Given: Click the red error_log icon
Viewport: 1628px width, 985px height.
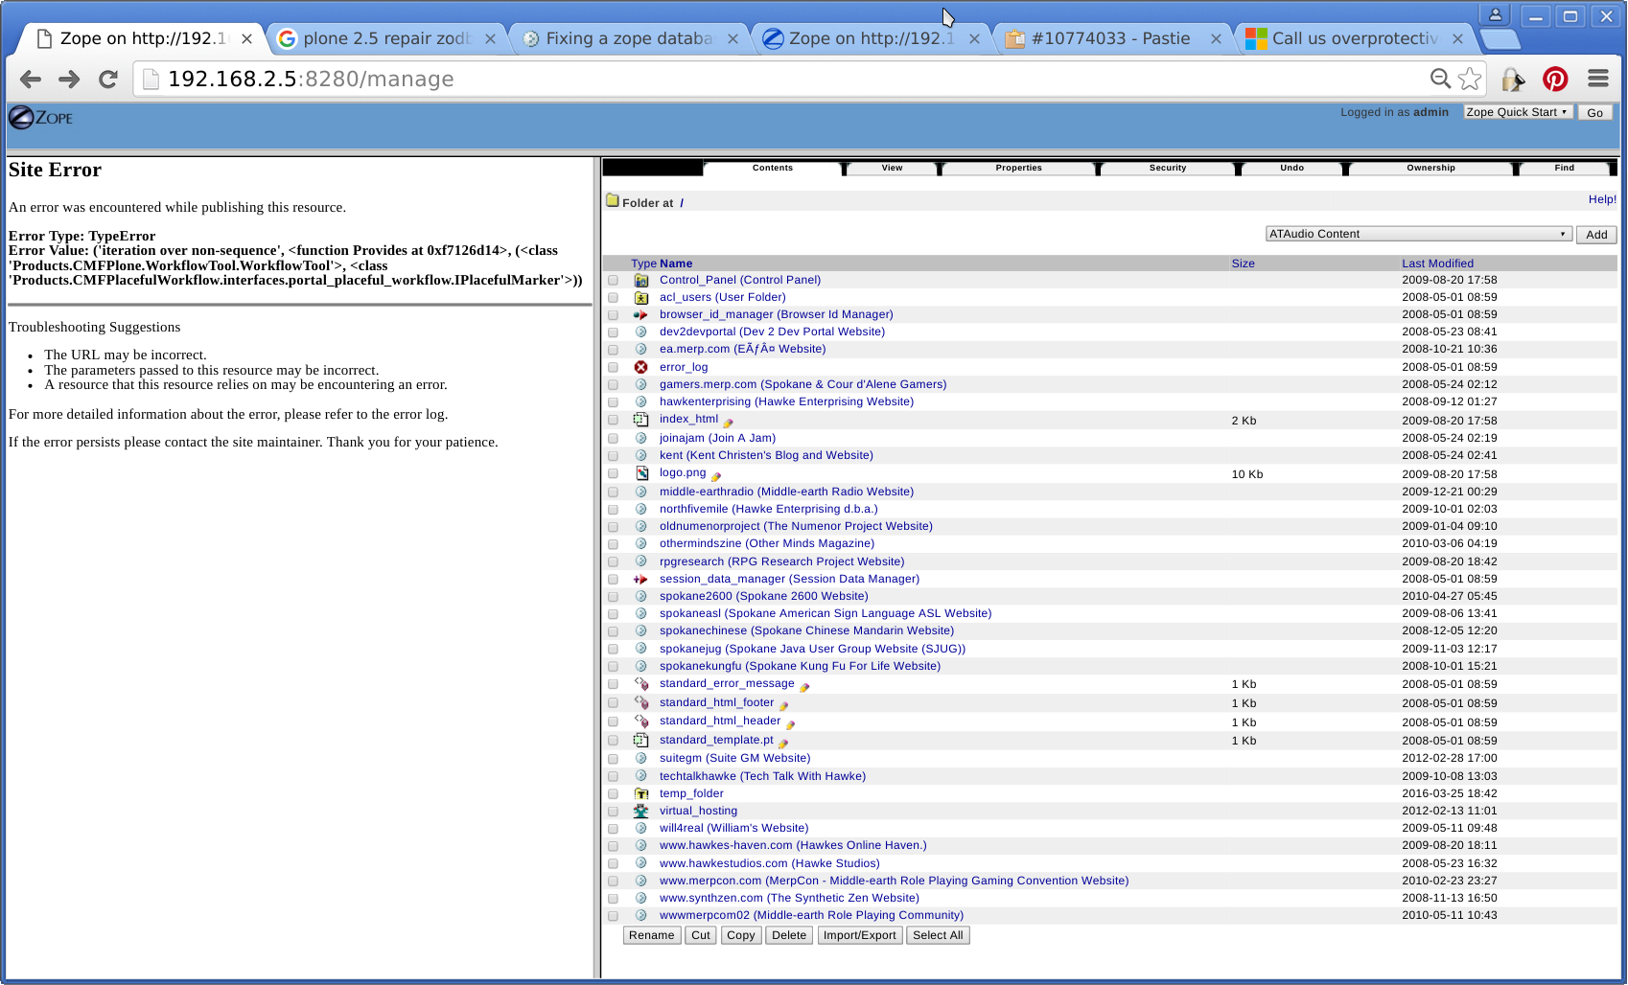Looking at the screenshot, I should [641, 367].
